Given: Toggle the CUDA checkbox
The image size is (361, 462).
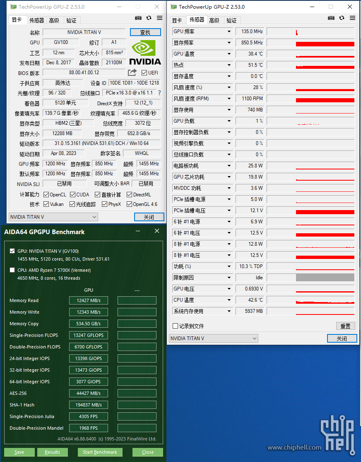Looking at the screenshot, I should click(x=72, y=195).
